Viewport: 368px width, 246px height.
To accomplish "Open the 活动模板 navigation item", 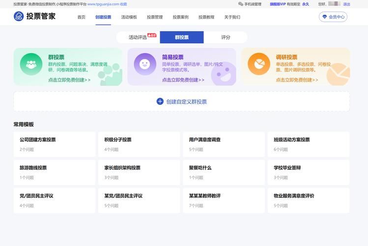I will click(x=129, y=17).
